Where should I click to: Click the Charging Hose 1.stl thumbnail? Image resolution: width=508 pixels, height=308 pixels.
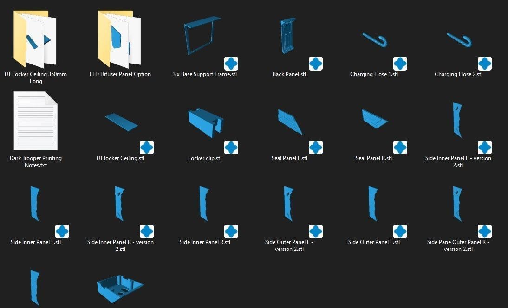click(375, 40)
